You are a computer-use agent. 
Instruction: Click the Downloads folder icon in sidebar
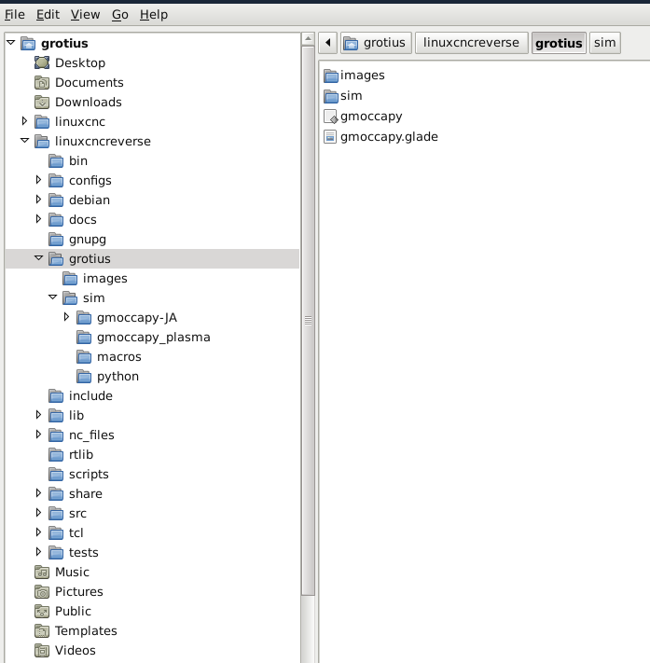42,102
